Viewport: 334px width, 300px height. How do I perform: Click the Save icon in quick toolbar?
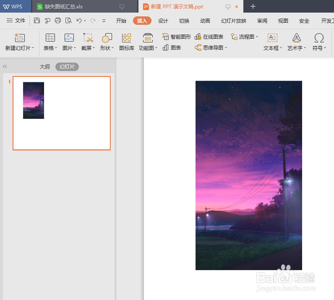tap(37, 21)
